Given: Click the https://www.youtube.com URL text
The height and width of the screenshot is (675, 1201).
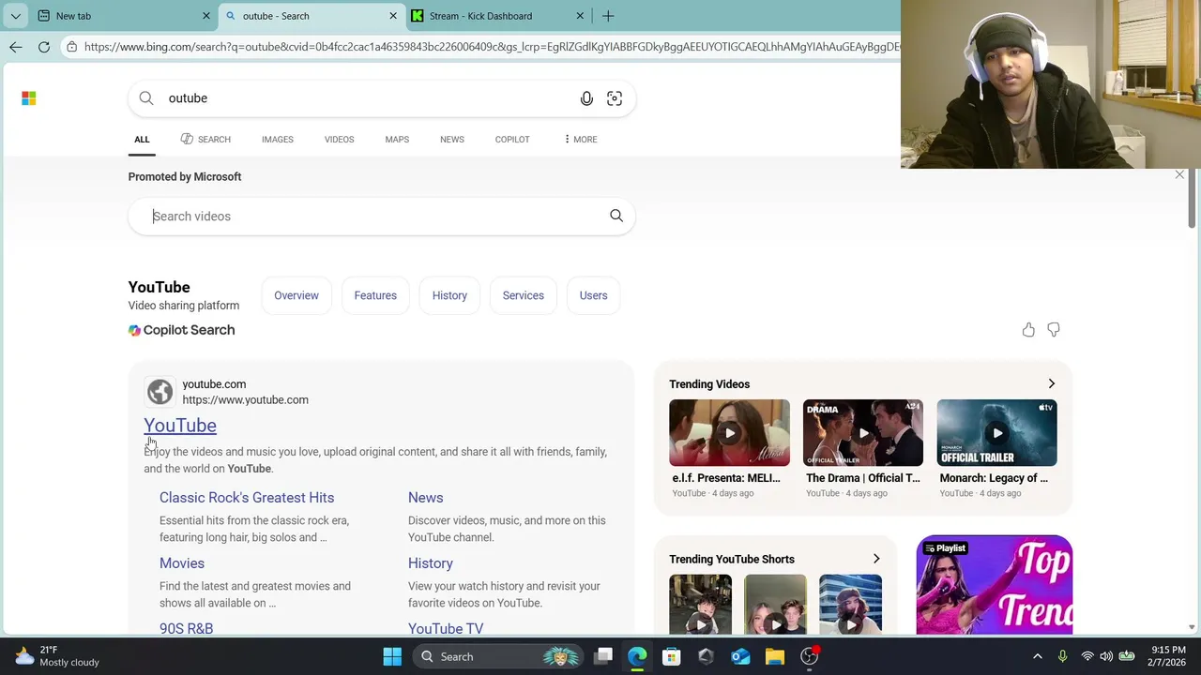Looking at the screenshot, I should (245, 400).
